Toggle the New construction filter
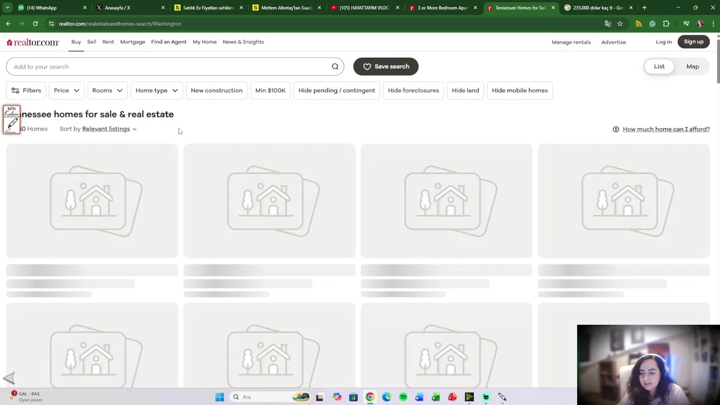 coord(217,91)
